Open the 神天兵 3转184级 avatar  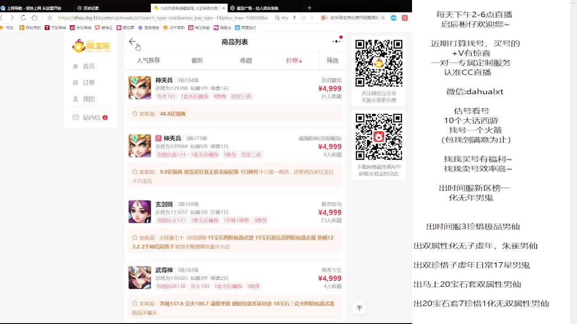pyautogui.click(x=140, y=88)
